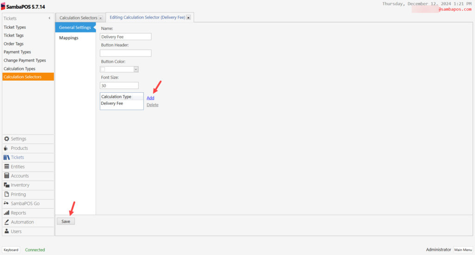Open the Printing module label
This screenshot has width=475, height=255.
pyautogui.click(x=18, y=194)
